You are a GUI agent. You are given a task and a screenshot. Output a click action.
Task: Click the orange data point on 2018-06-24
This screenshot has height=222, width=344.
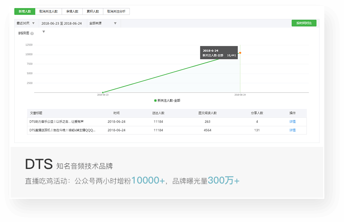coord(240,53)
